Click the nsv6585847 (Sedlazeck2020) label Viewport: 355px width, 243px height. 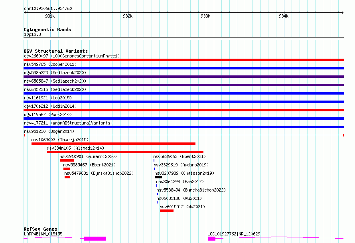pos(55,81)
